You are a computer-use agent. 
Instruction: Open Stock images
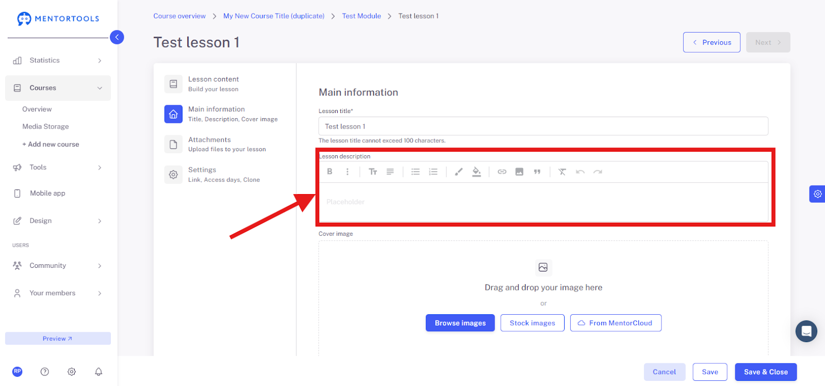(533, 323)
